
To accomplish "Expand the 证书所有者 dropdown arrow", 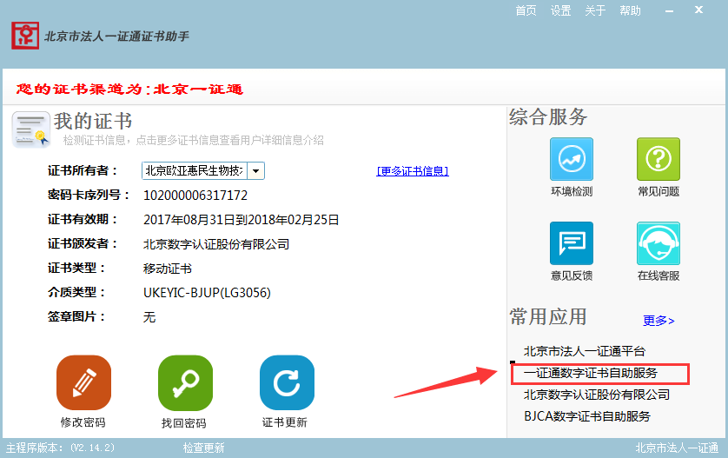I will (x=255, y=171).
